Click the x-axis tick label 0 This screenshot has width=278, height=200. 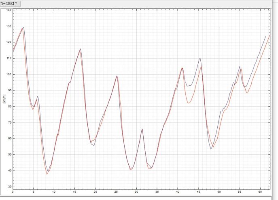13,192
